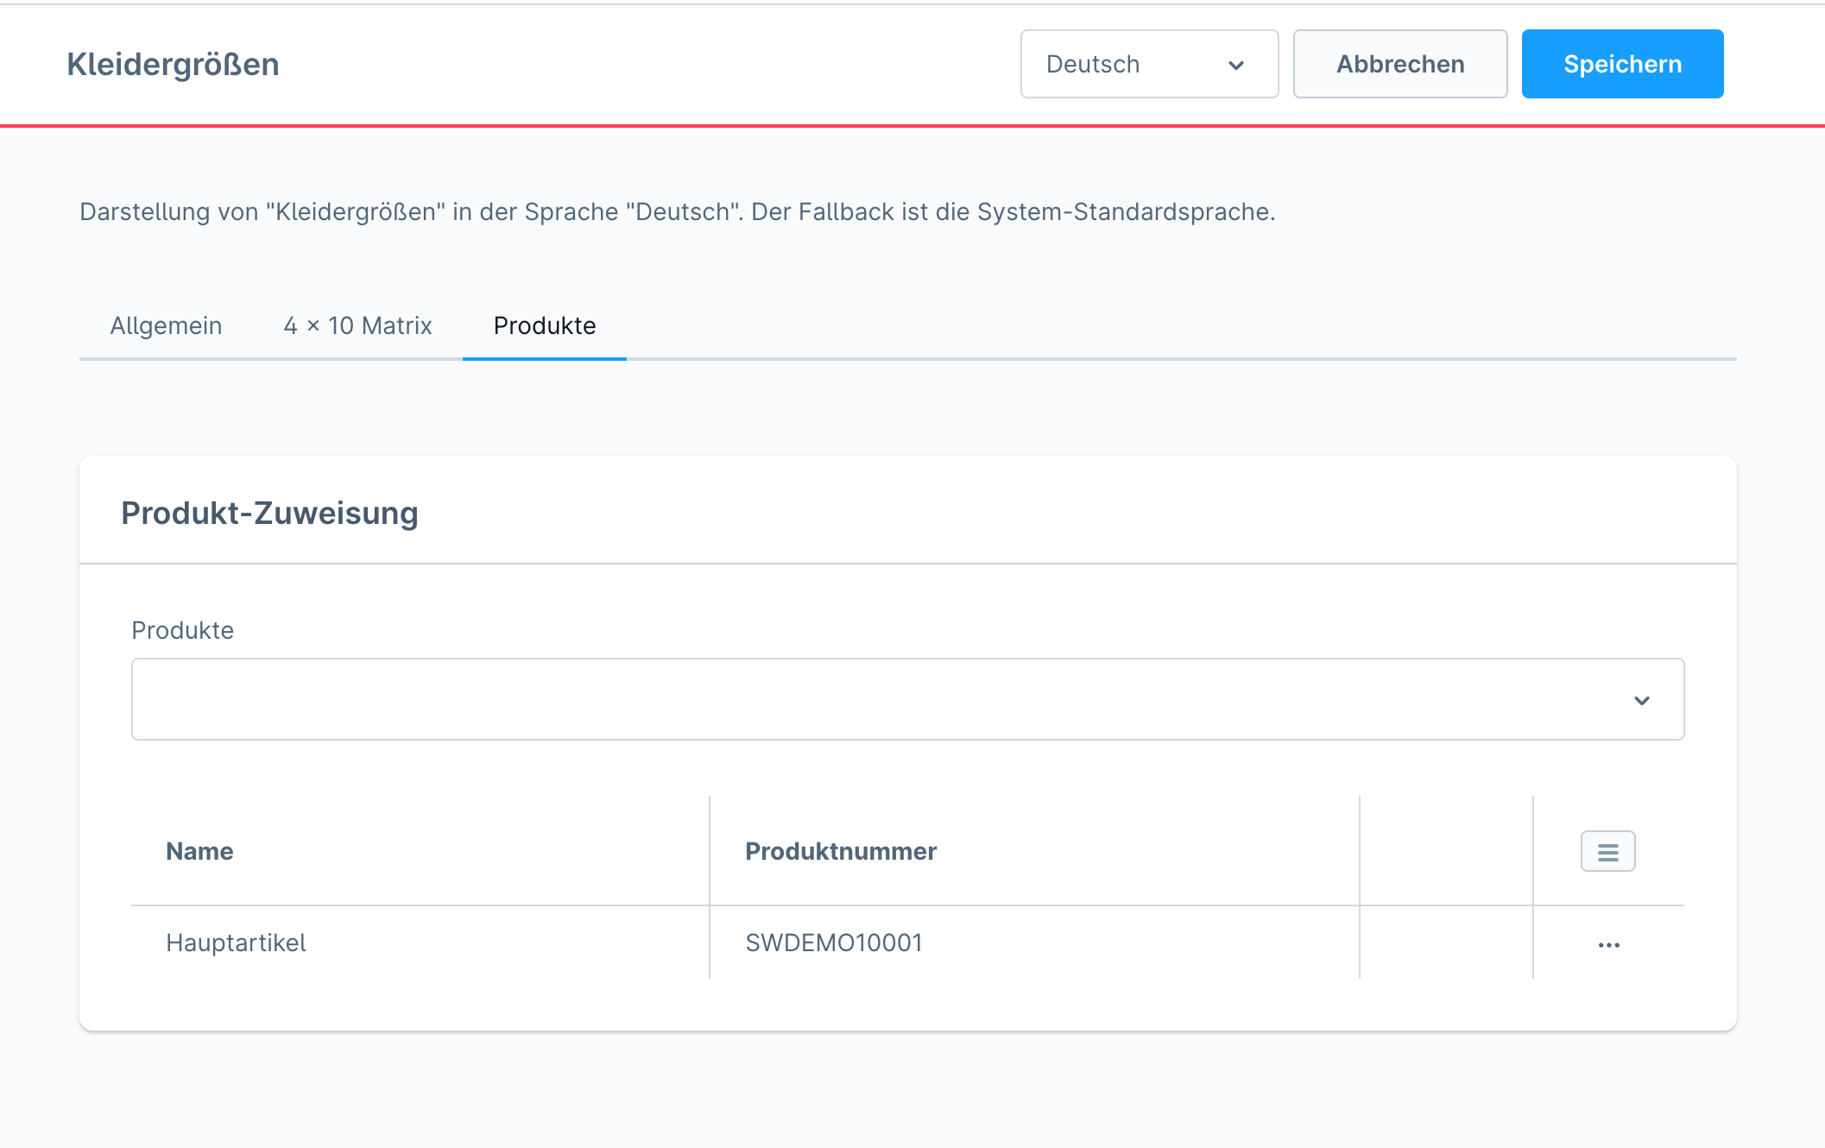
Task: Open the Hauptartikel row three-dot context menu
Action: pyautogui.click(x=1608, y=945)
